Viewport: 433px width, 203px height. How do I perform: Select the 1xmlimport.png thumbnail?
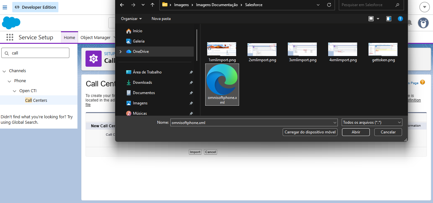click(222, 49)
